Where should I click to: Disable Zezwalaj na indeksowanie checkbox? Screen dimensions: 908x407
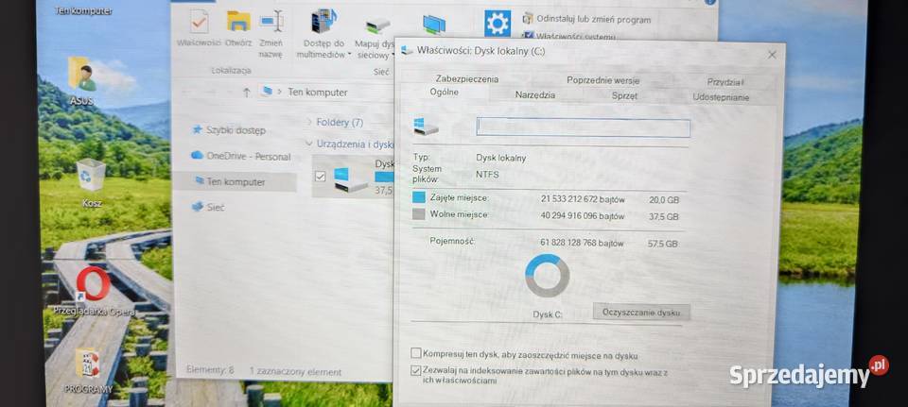416,371
